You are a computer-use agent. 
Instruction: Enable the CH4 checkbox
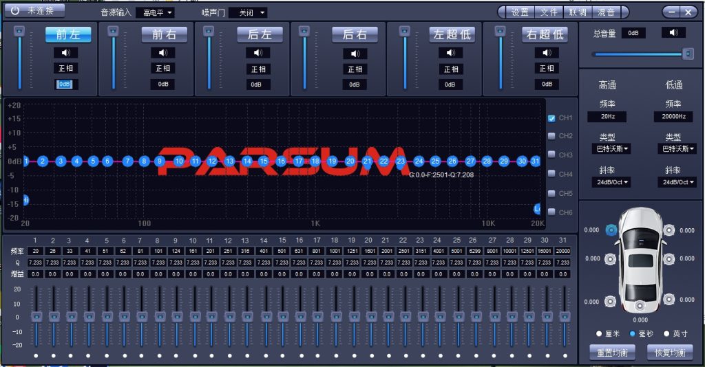pyautogui.click(x=551, y=174)
